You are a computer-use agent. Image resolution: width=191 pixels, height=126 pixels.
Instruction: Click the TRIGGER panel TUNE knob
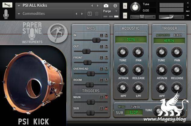161,52
